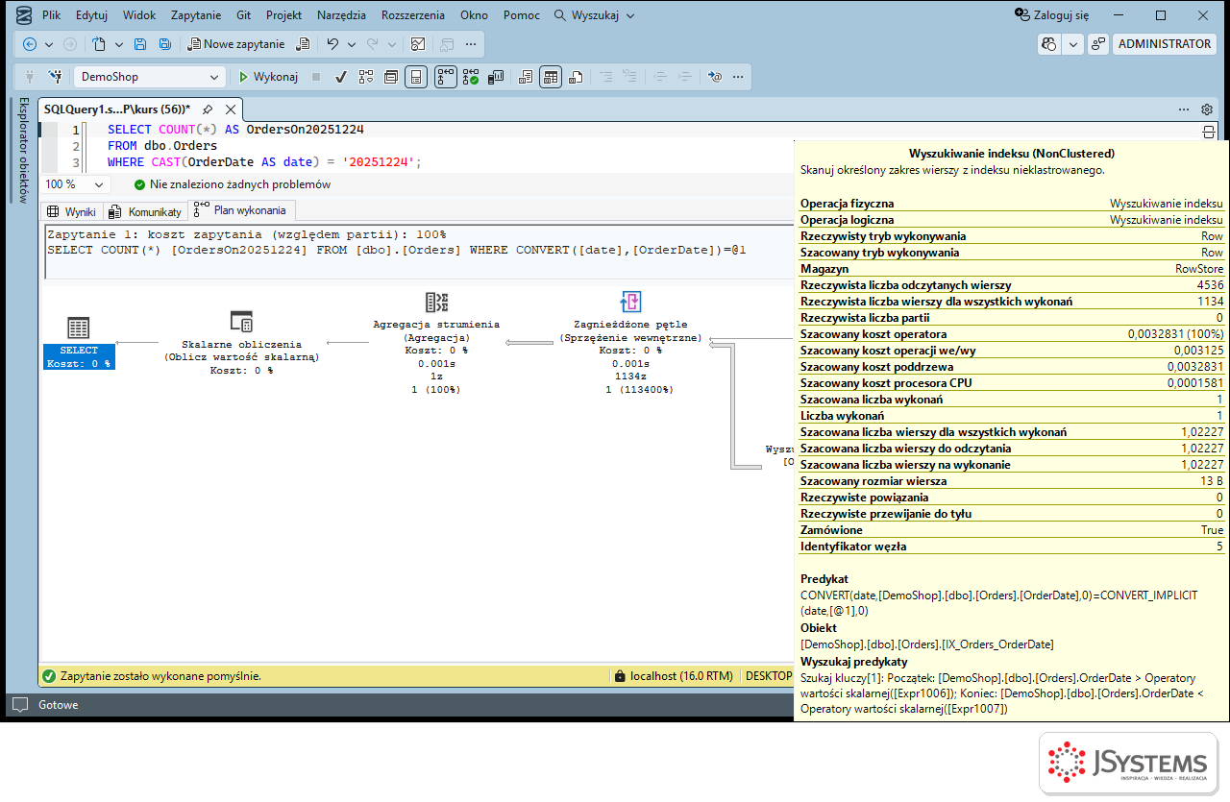This screenshot has height=802, width=1230.
Task: Click the Wykonaj execute button
Action: click(268, 77)
